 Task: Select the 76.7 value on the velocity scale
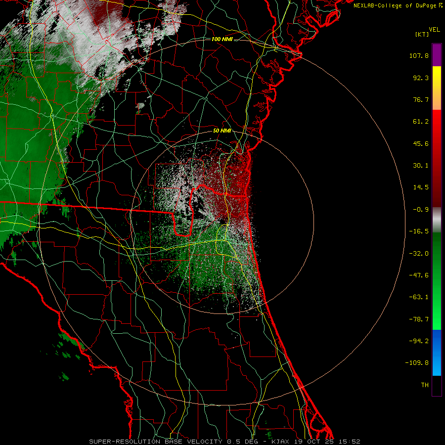(x=421, y=99)
